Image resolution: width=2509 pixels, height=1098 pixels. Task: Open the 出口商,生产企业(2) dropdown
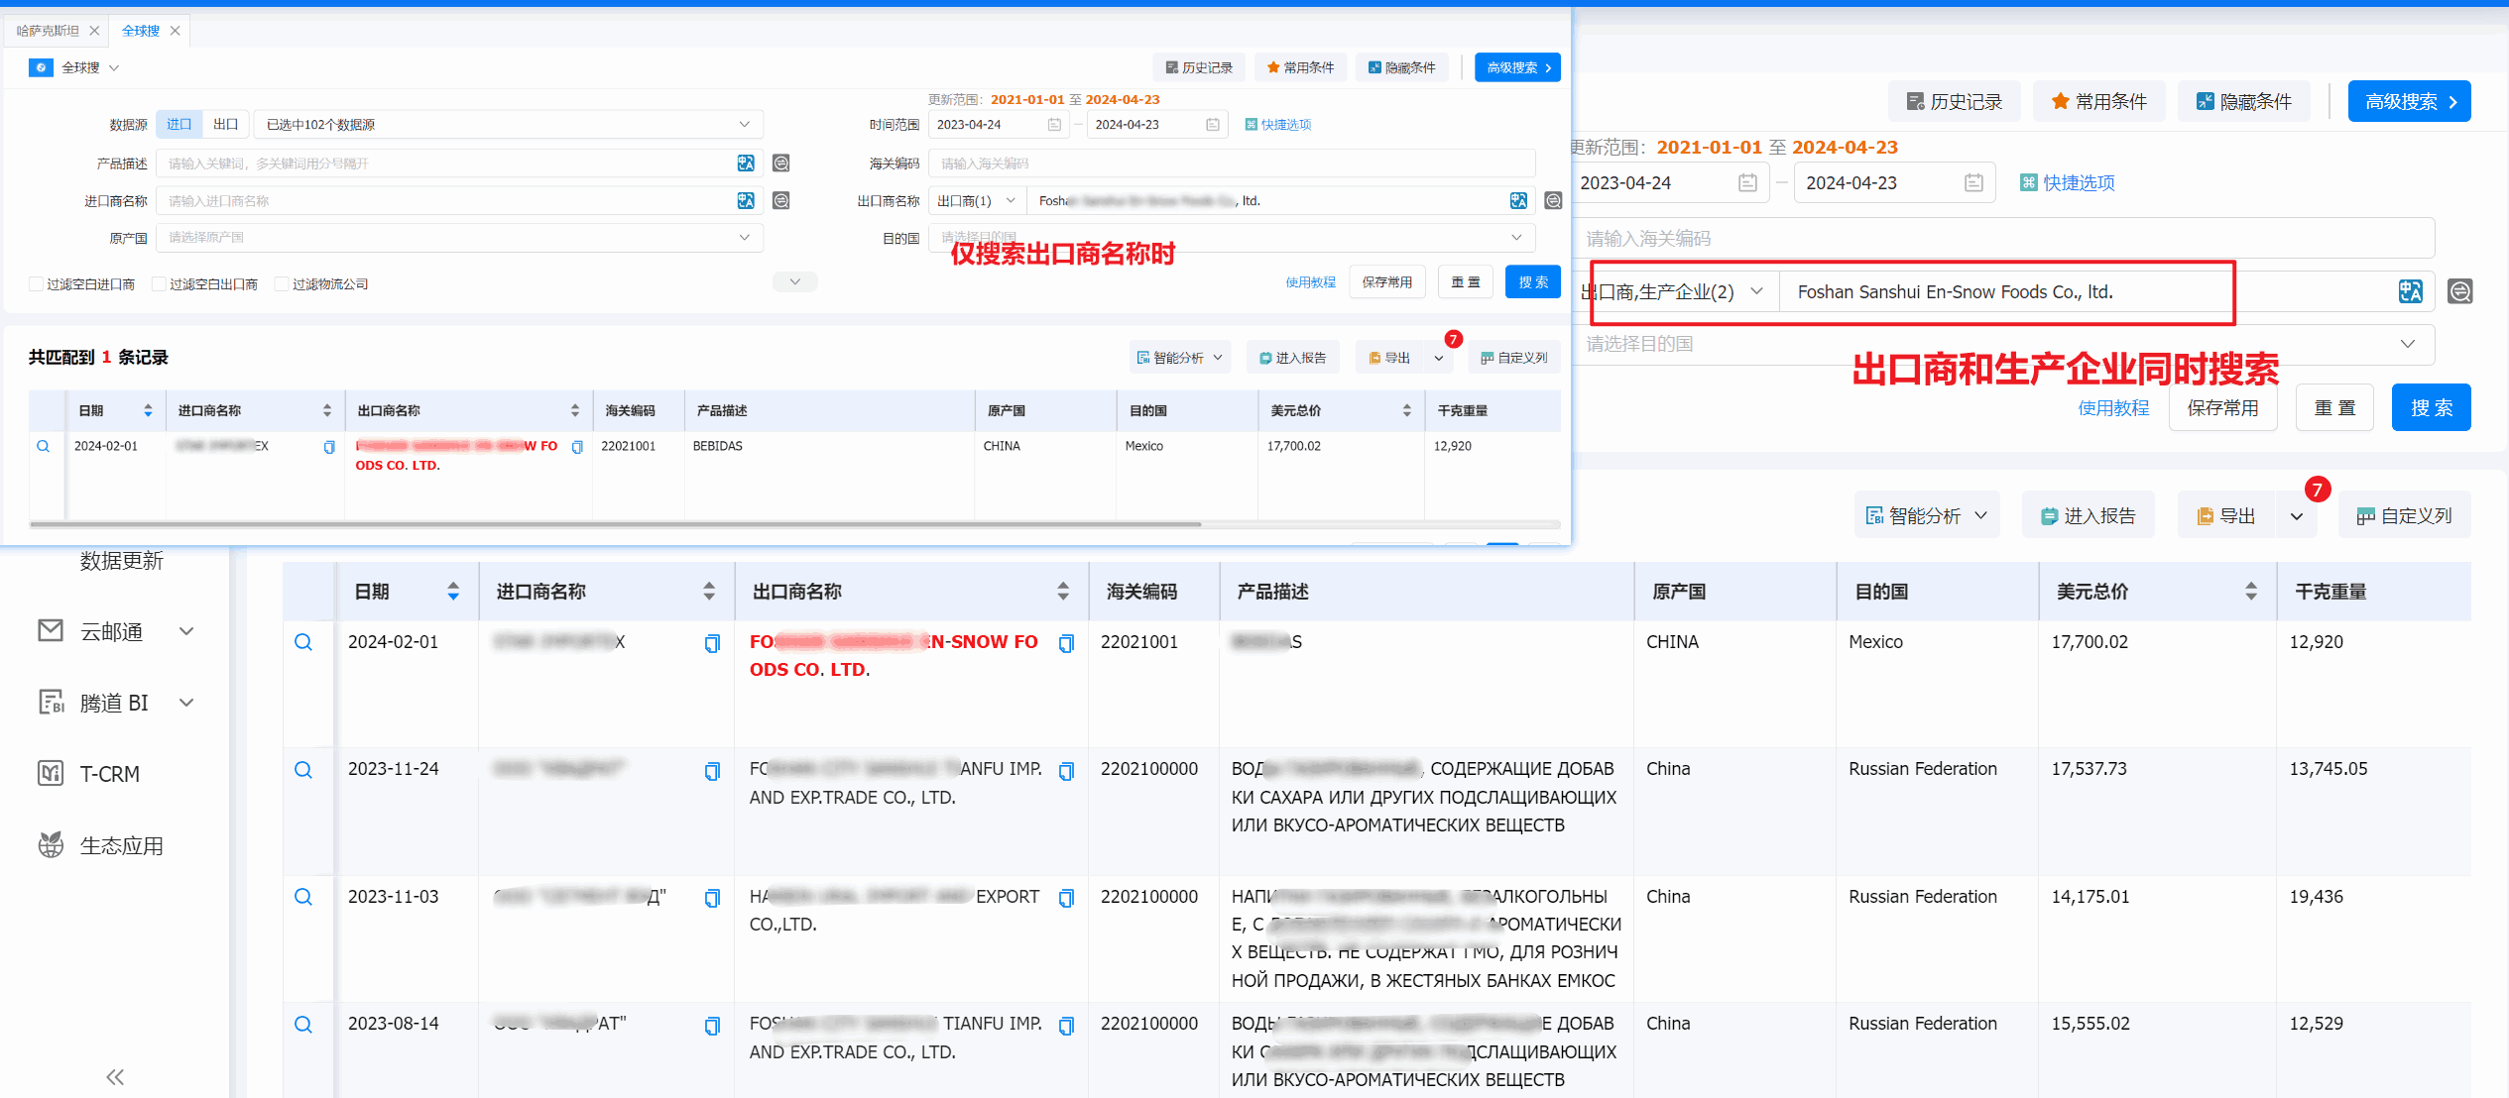[x=1679, y=291]
